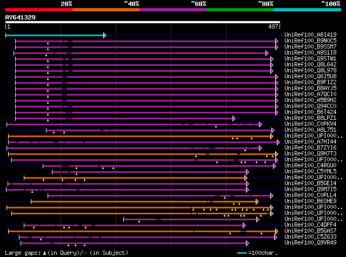Click the '=100char.' scale label
The height and width of the screenshot is (257, 346).
point(263,253)
